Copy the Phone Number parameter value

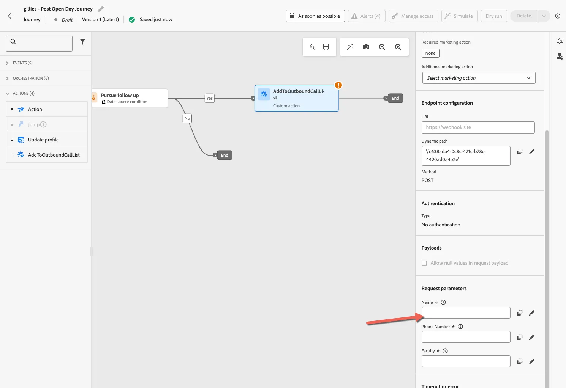coord(520,337)
